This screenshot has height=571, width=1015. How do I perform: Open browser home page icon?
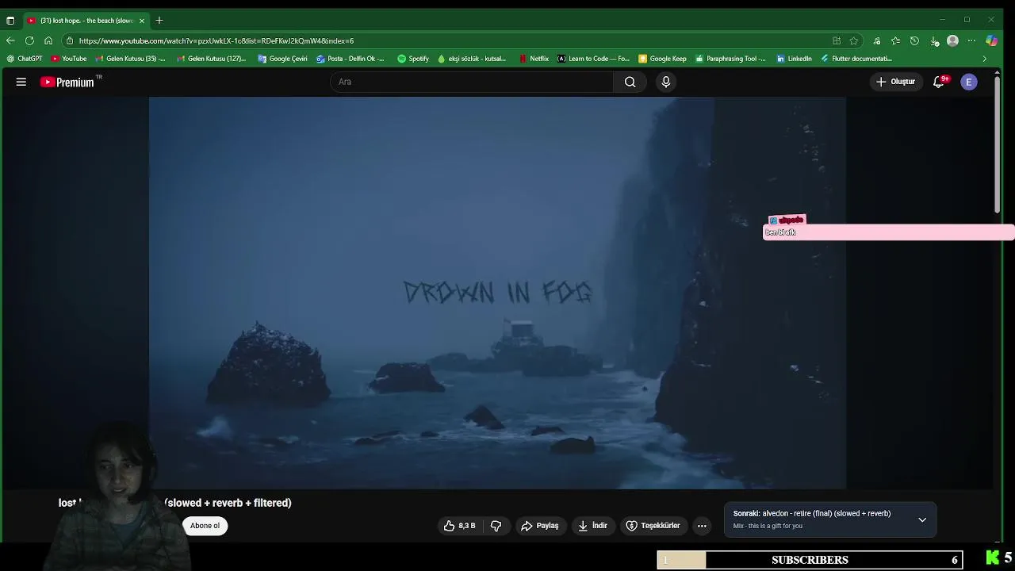pos(48,40)
